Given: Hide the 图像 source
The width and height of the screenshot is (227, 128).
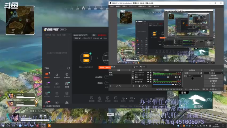Looking at the screenshot, I should 148,77.
